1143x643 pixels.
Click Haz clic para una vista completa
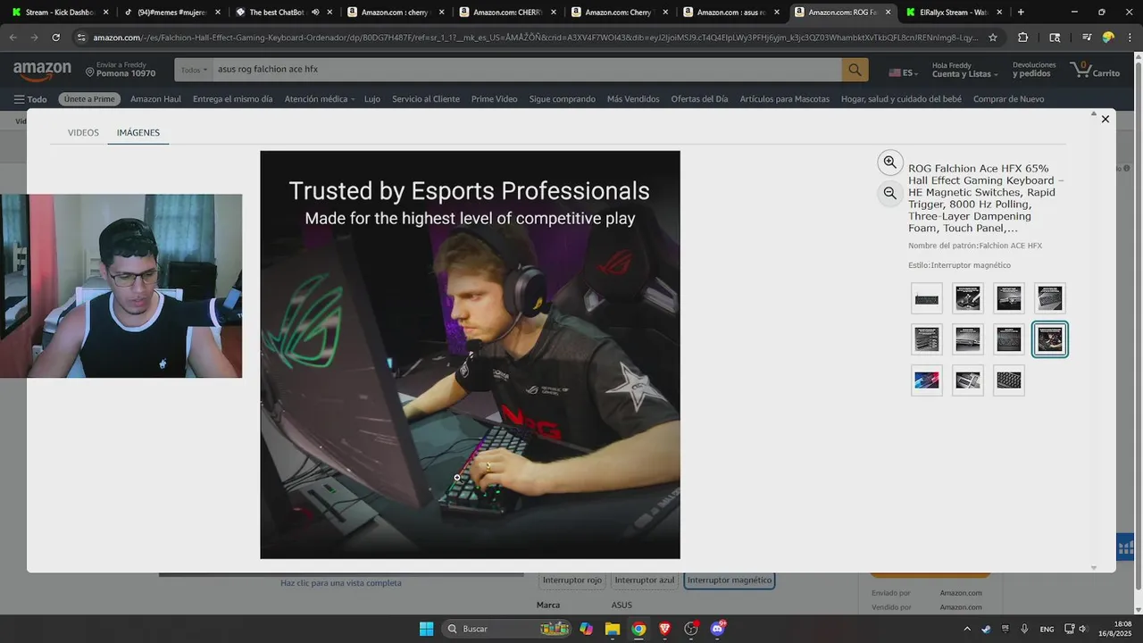(x=341, y=583)
